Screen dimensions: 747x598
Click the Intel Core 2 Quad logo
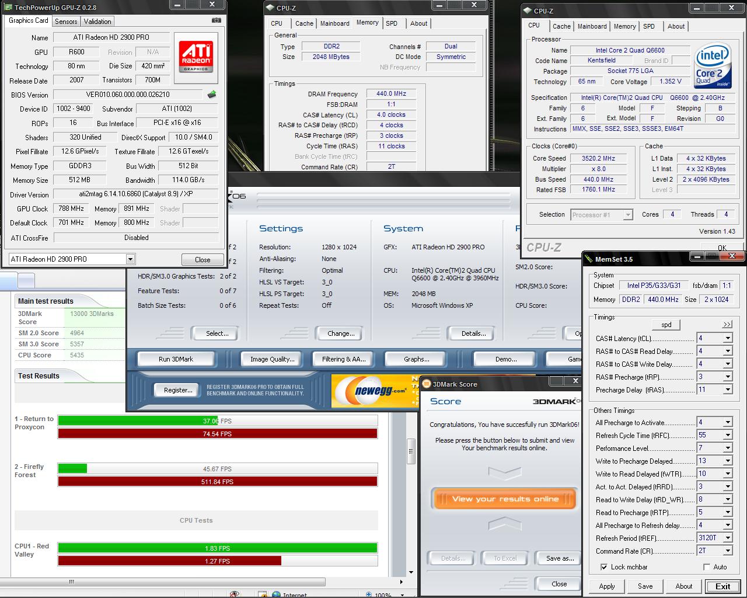coord(711,66)
